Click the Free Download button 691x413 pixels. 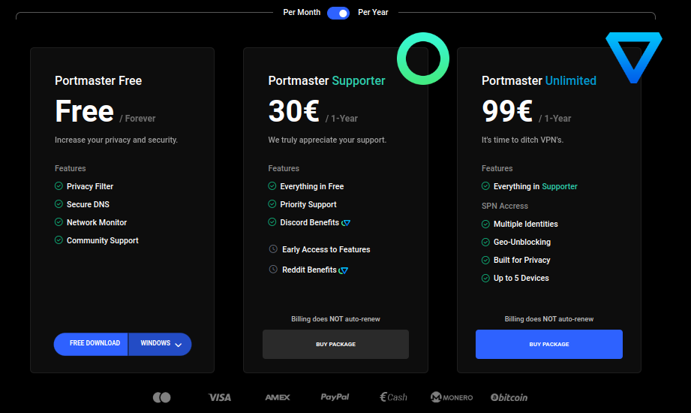pyautogui.click(x=95, y=344)
